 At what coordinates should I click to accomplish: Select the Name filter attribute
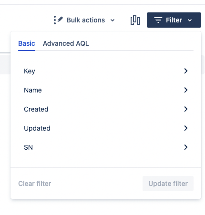click(106, 90)
